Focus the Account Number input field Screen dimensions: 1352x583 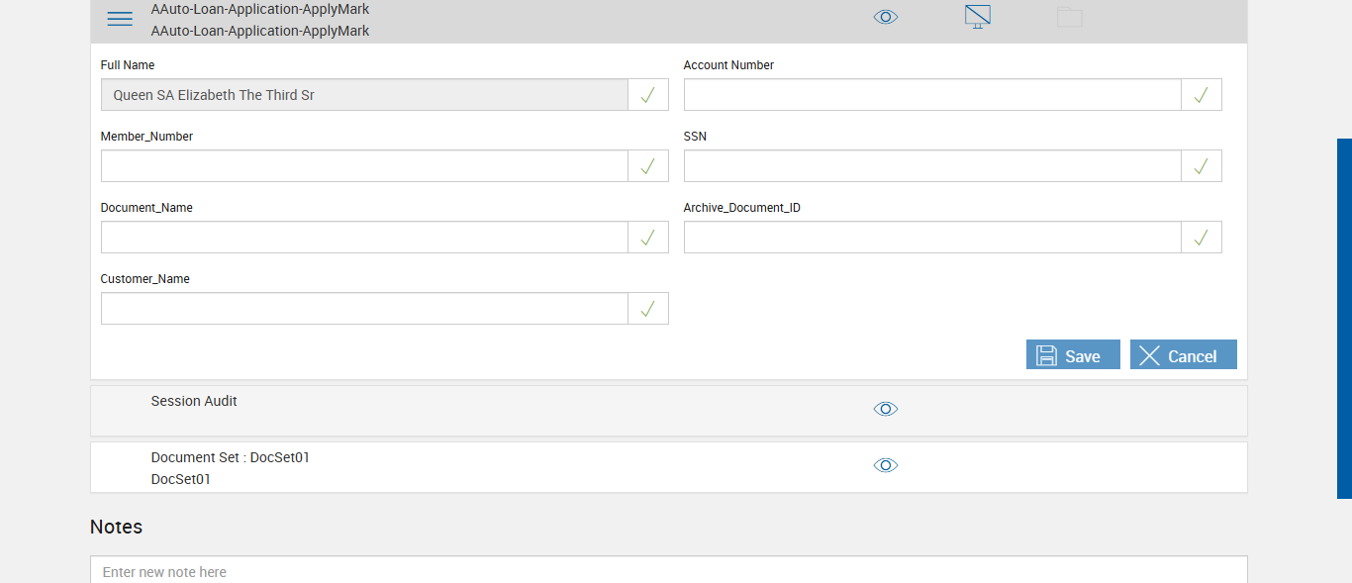931,95
